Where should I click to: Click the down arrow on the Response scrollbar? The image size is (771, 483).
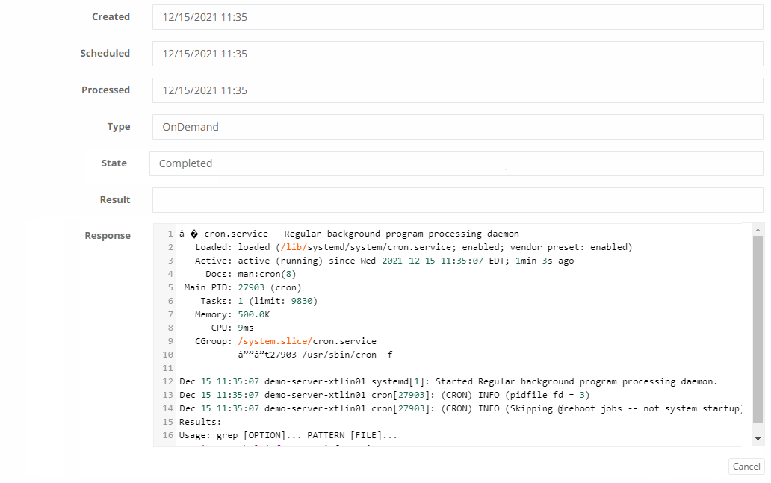coord(756,439)
